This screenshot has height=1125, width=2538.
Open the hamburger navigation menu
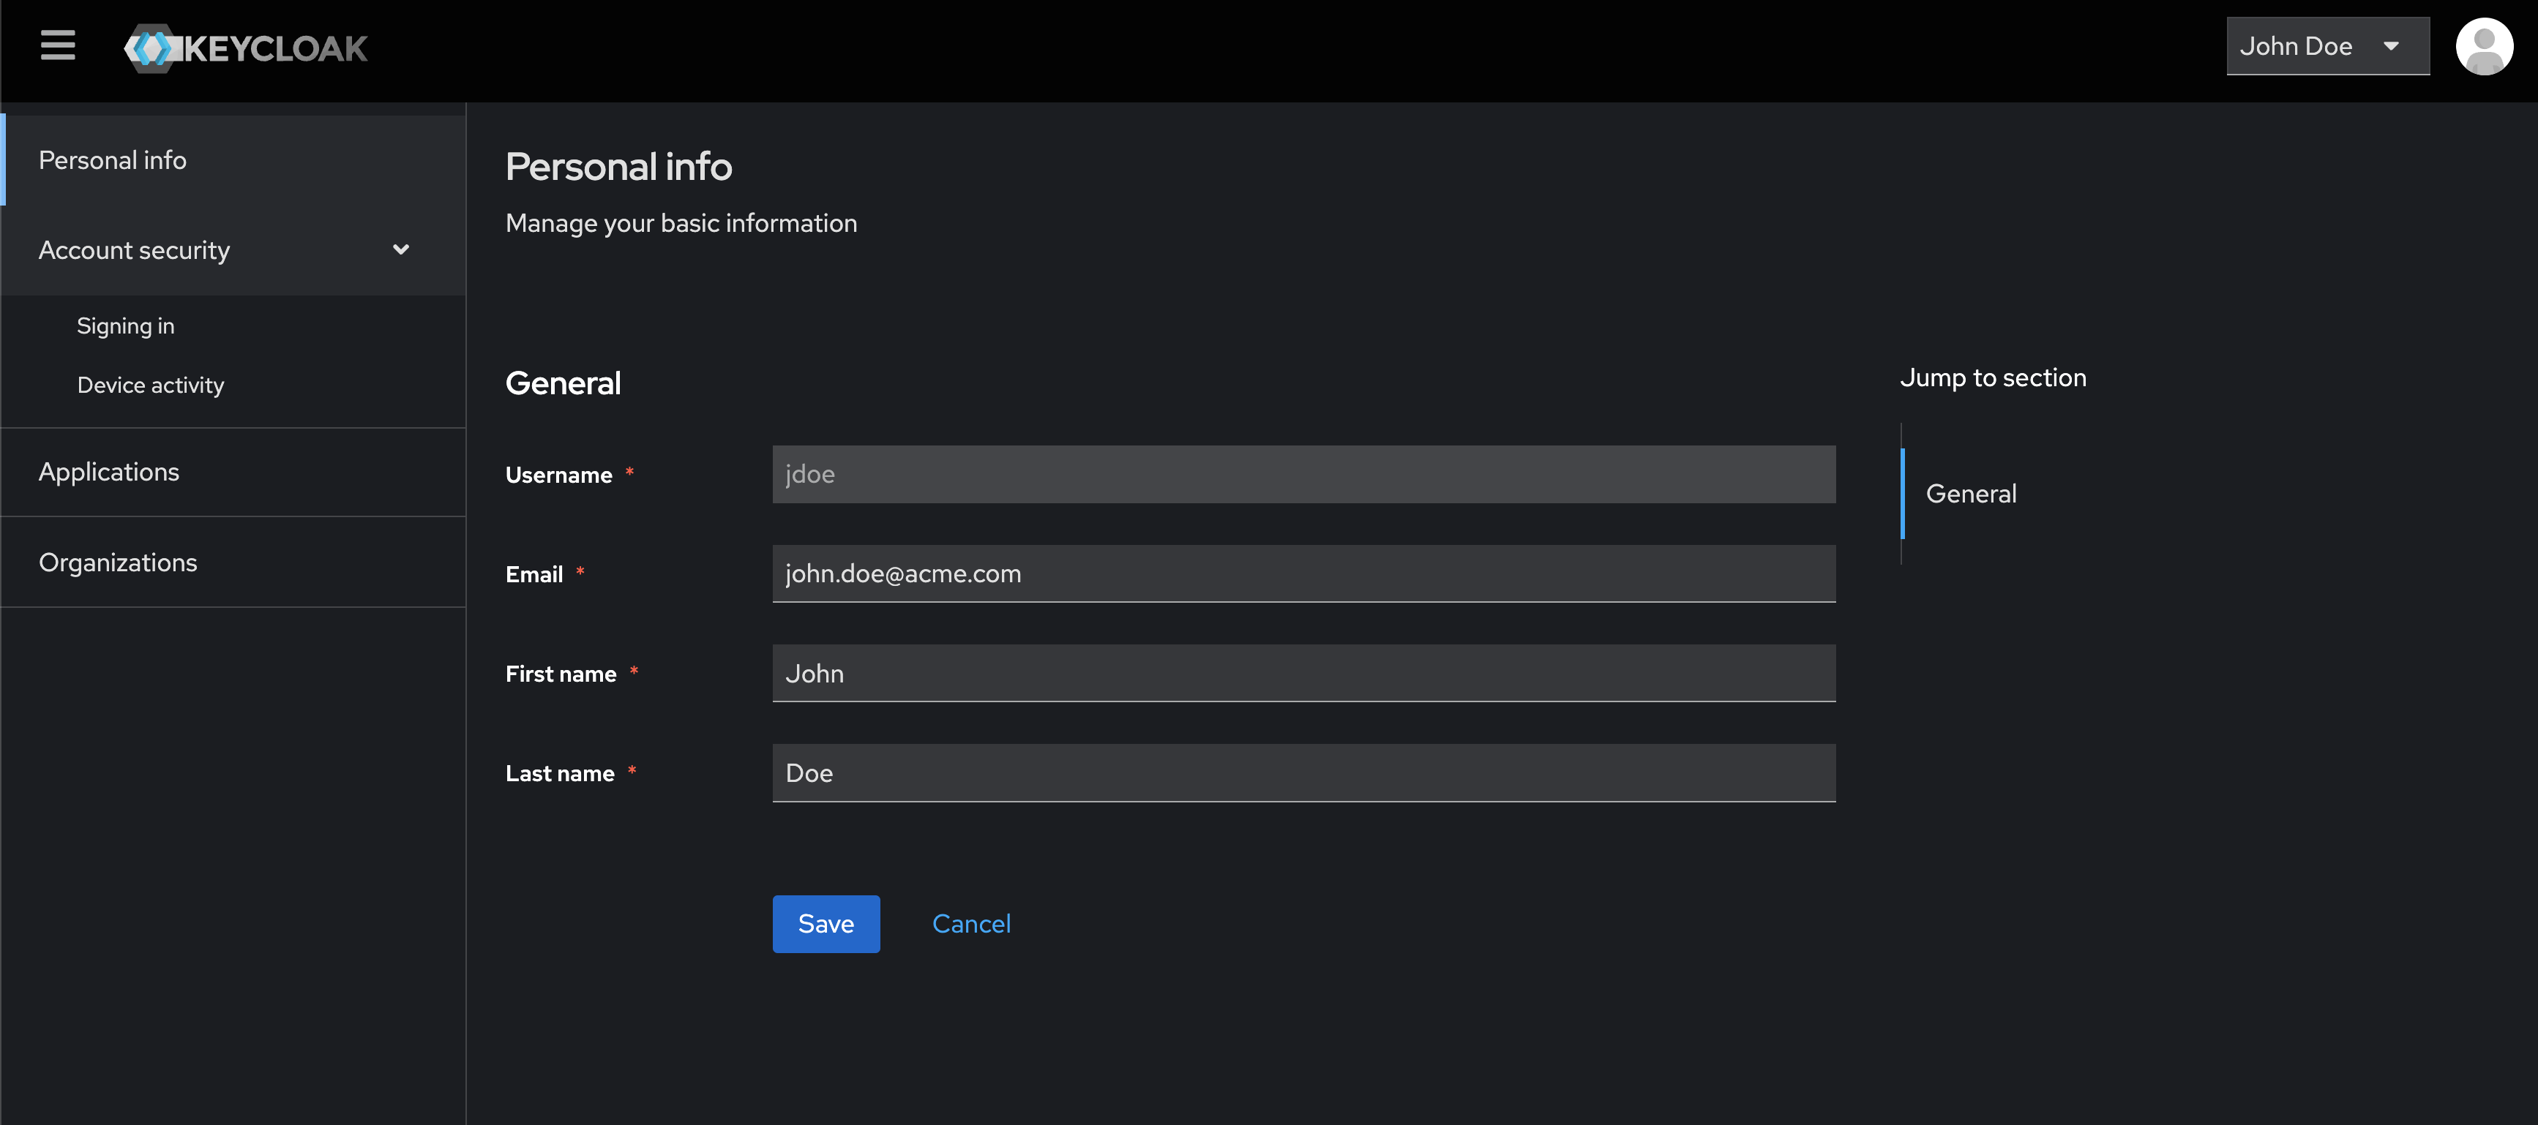coord(57,45)
